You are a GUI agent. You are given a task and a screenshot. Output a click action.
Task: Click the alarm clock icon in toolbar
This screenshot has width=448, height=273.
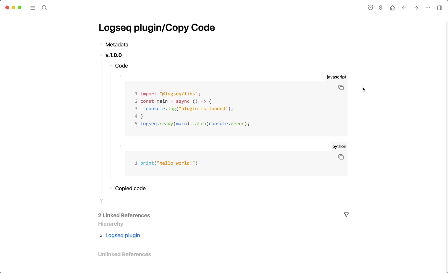tap(370, 8)
